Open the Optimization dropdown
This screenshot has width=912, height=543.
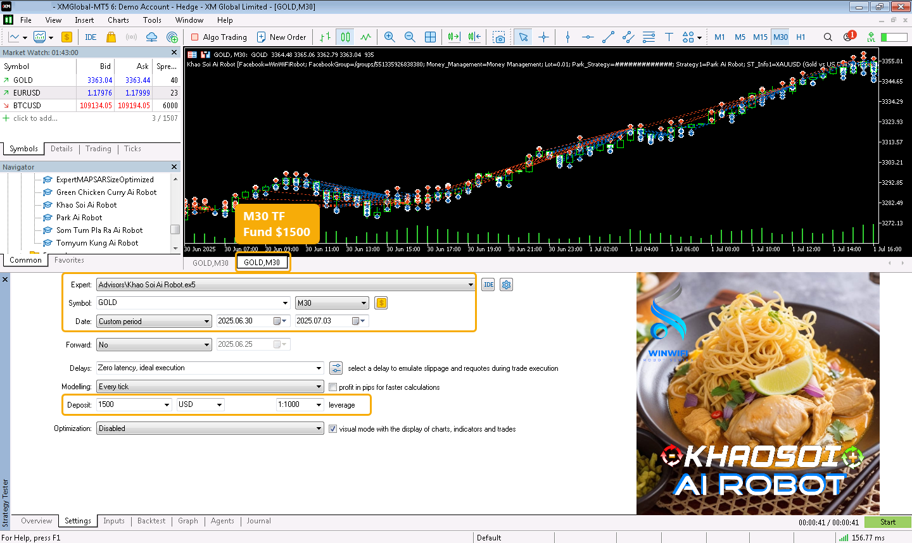pos(210,428)
